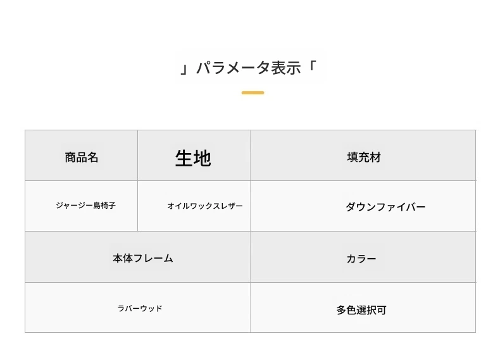The height and width of the screenshot is (360, 500).
Task: Select the ラバーウッド frame value
Action: pos(140,309)
